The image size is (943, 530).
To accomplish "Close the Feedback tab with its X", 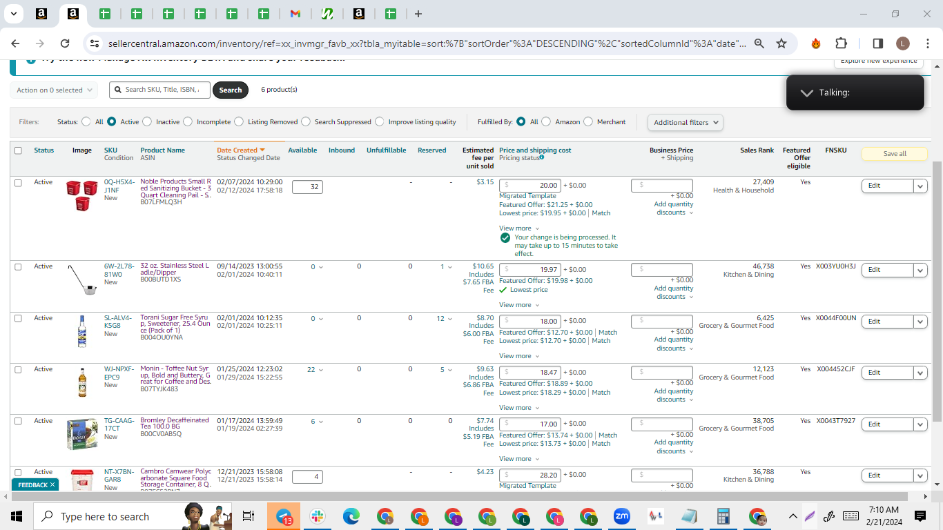I will coord(52,485).
